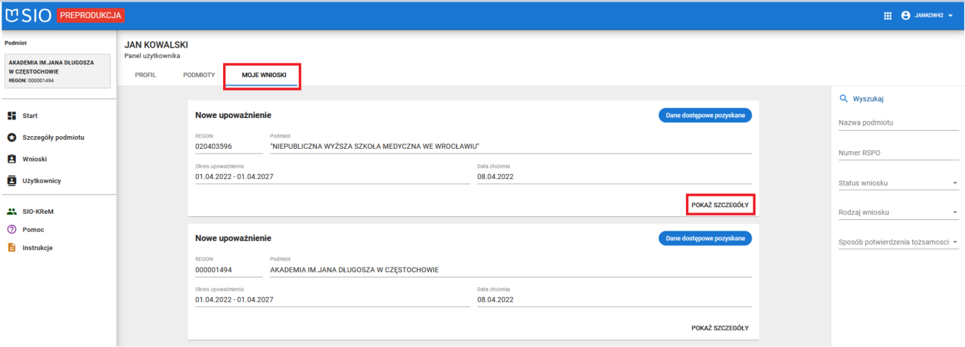Viewport: 965px width, 347px height.
Task: Open the apps grid icon in header
Action: click(888, 15)
